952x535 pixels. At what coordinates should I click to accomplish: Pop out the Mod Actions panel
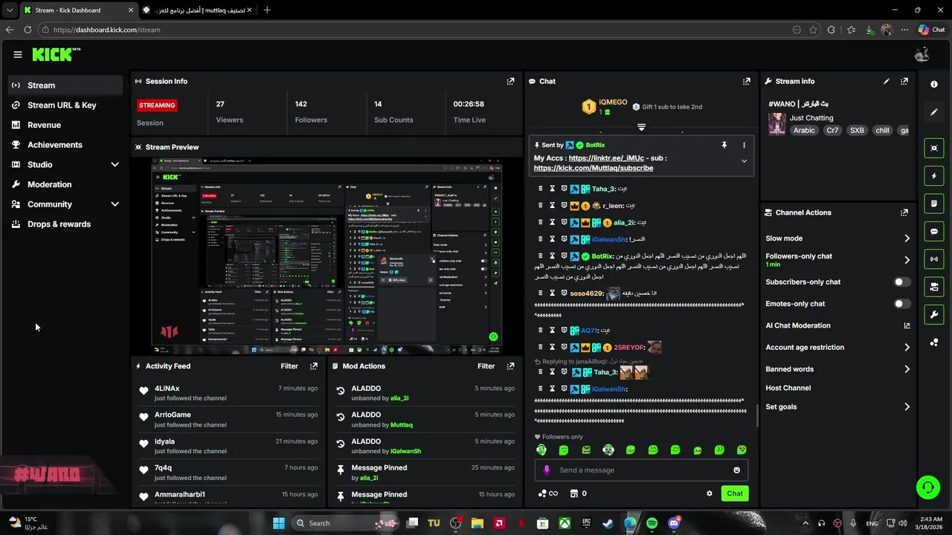510,366
